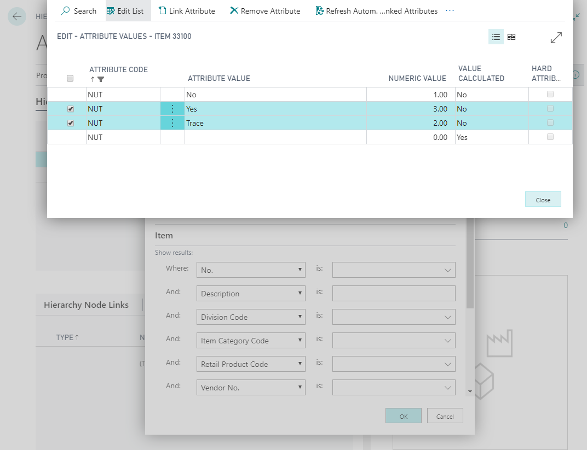Open the Division Code field dropdown
Viewport: 587px width, 450px height.
pyautogui.click(x=251, y=317)
